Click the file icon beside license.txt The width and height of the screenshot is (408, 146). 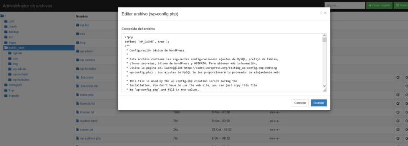[x=78, y=112]
